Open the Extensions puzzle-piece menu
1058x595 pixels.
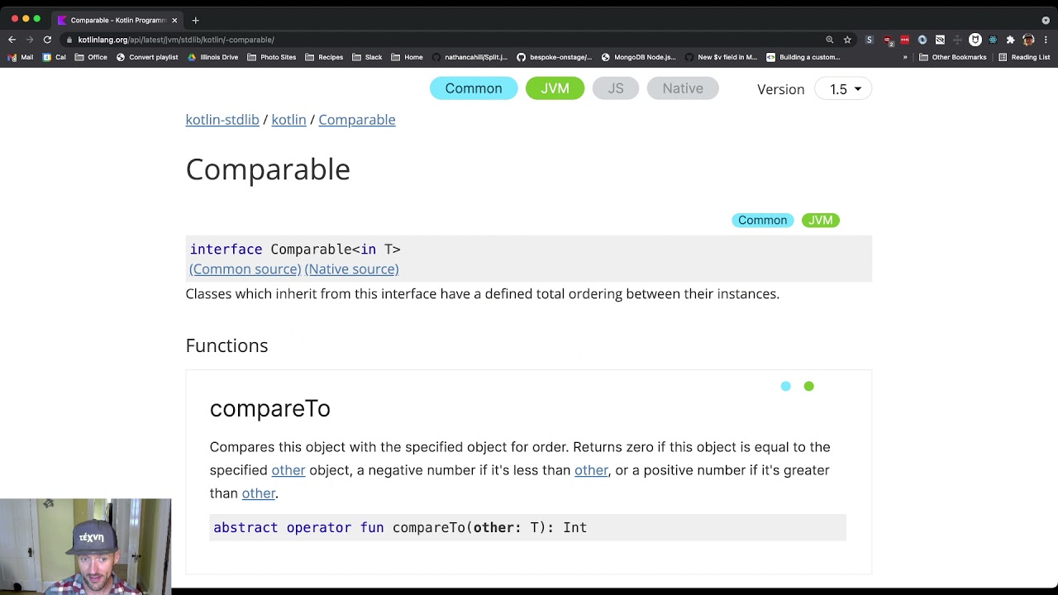(1010, 40)
